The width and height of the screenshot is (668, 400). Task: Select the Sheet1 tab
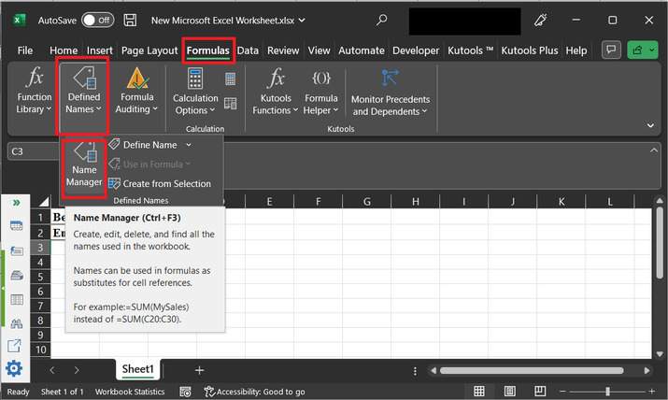(137, 369)
